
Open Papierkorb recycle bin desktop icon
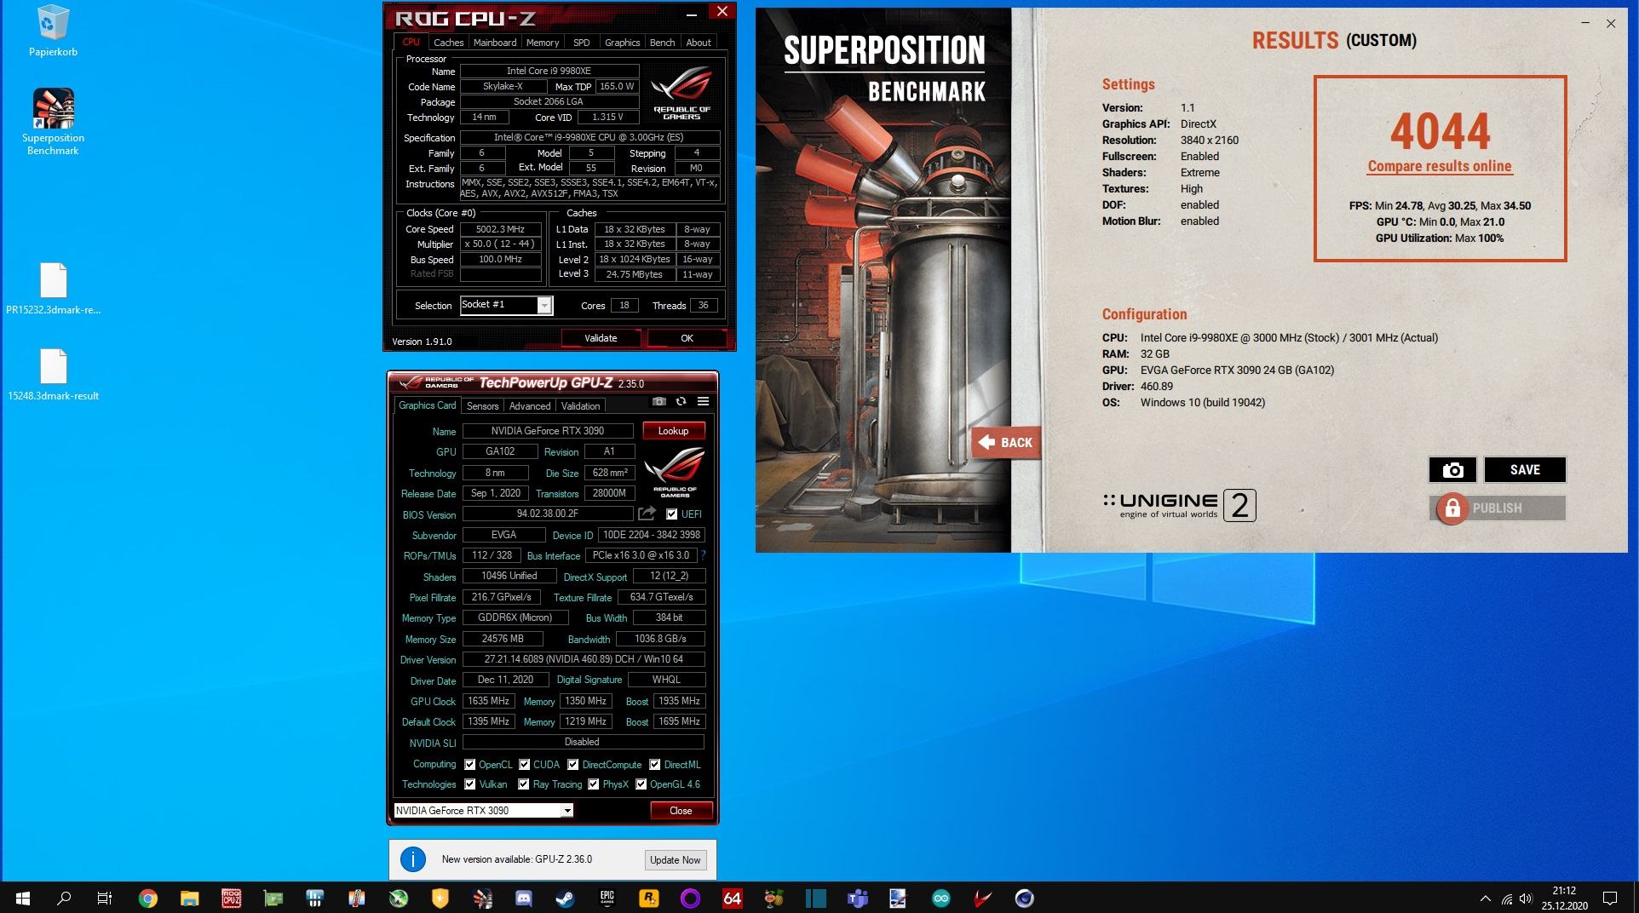click(x=53, y=31)
